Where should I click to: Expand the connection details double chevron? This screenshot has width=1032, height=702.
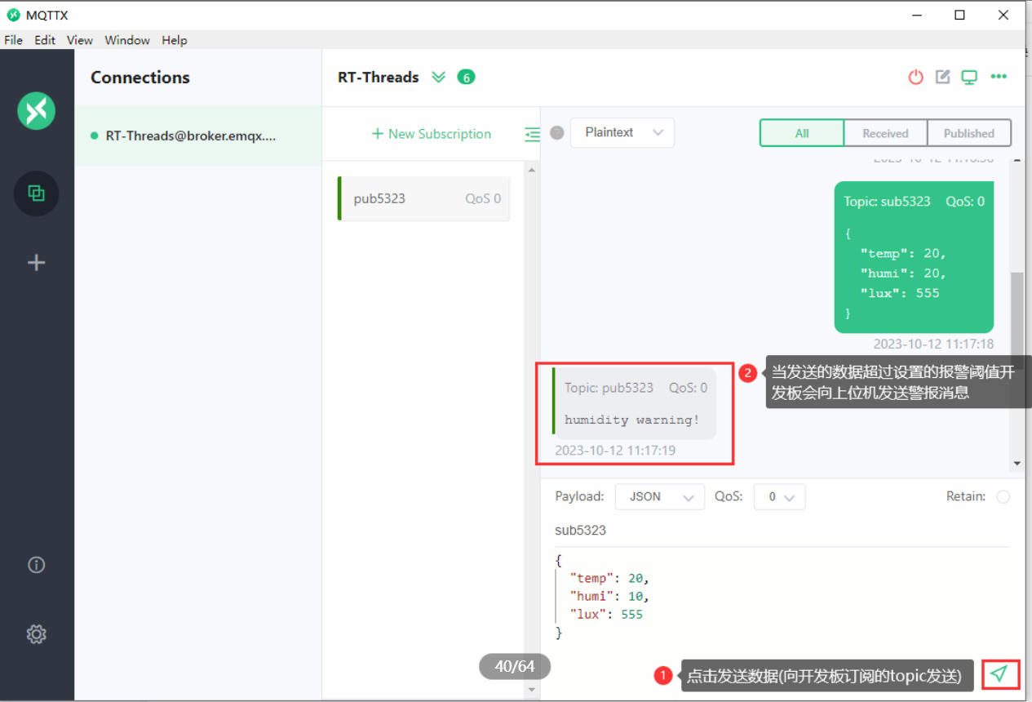pos(439,78)
